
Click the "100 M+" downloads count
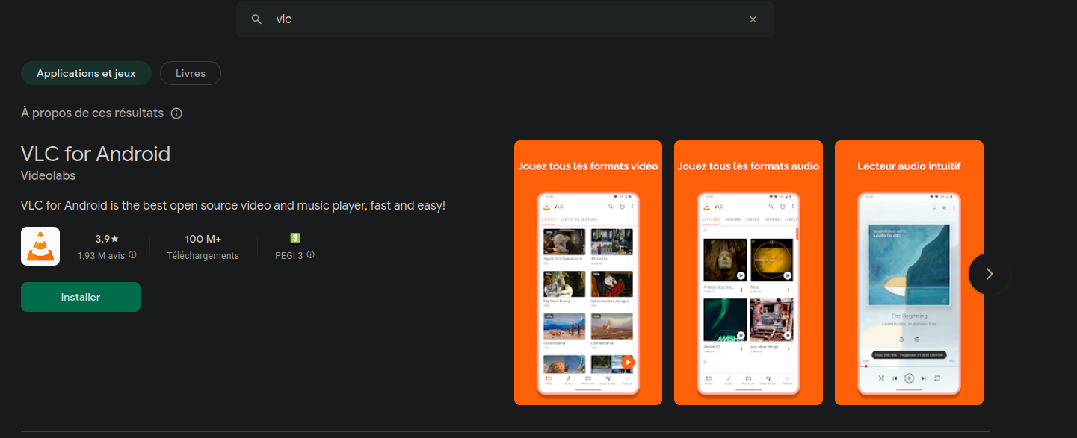click(203, 239)
